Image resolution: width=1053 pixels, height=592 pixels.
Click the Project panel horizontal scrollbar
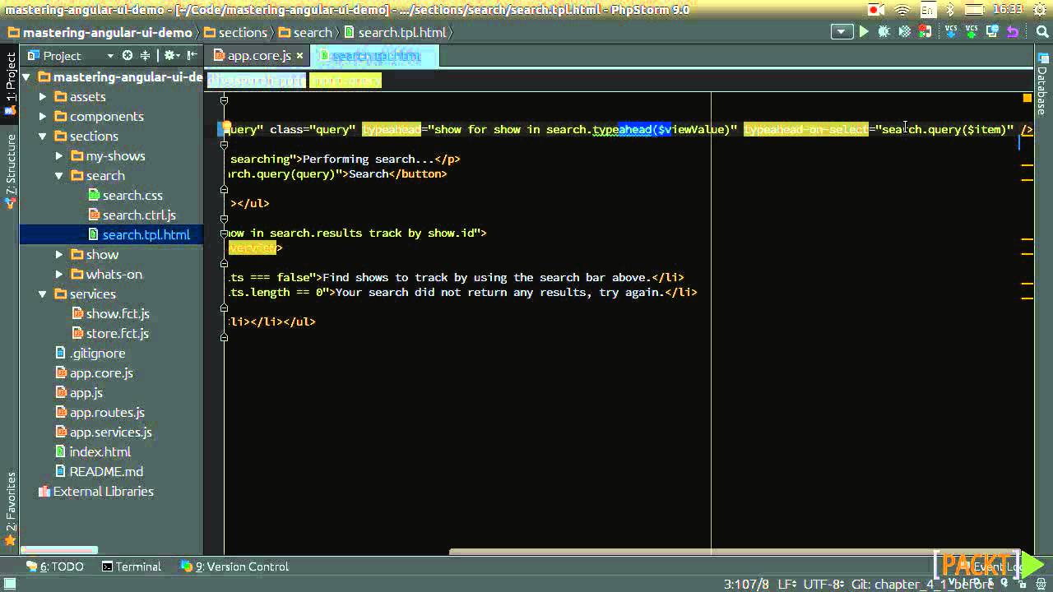click(59, 551)
